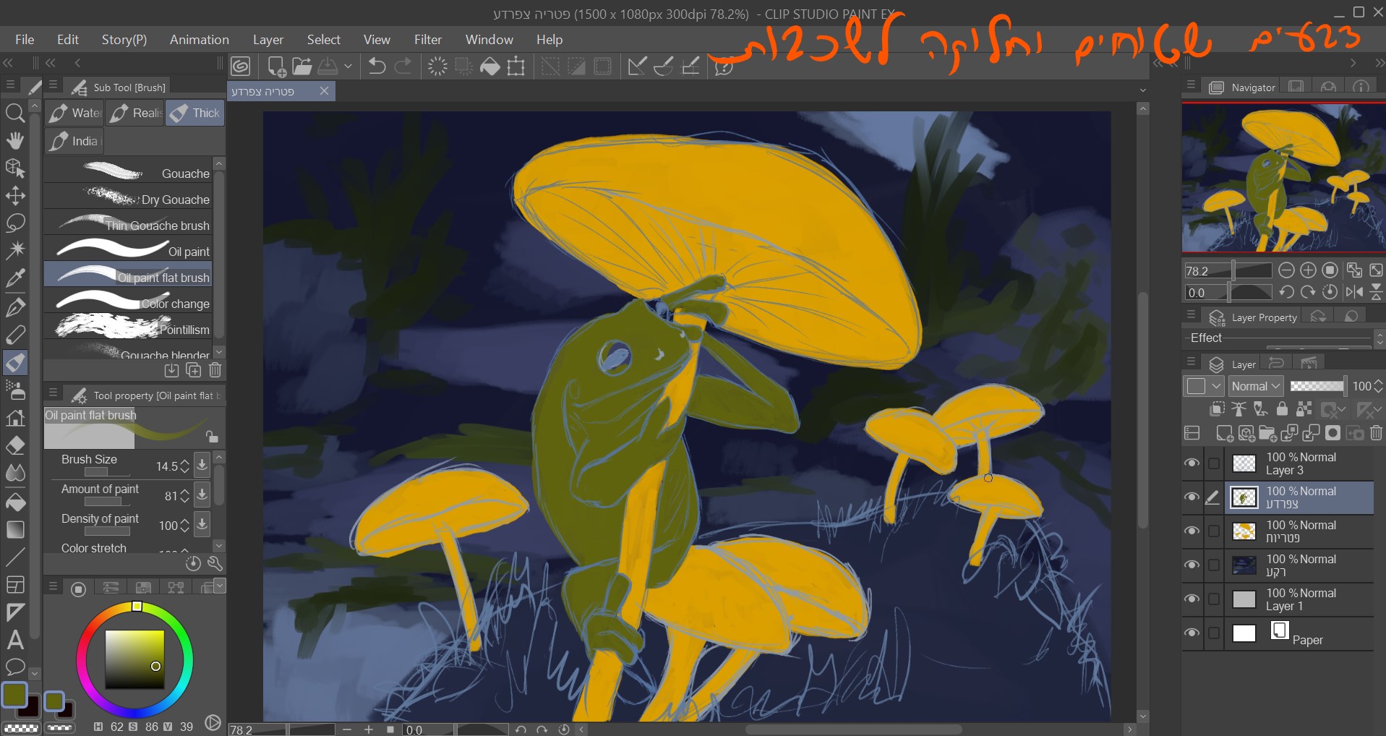The image size is (1386, 736).
Task: Expand the Save dropdown arrow in command bar
Action: (348, 67)
